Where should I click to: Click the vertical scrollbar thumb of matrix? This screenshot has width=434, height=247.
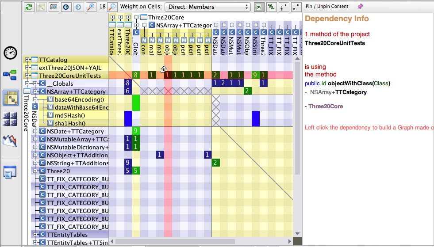coord(298,118)
